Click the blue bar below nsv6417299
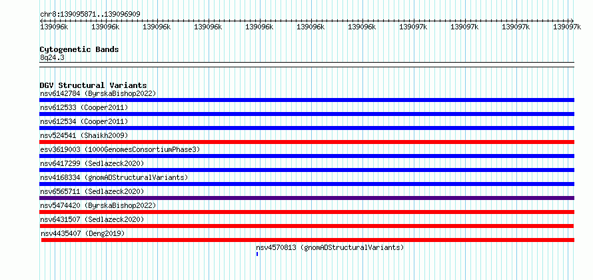 click(306, 170)
